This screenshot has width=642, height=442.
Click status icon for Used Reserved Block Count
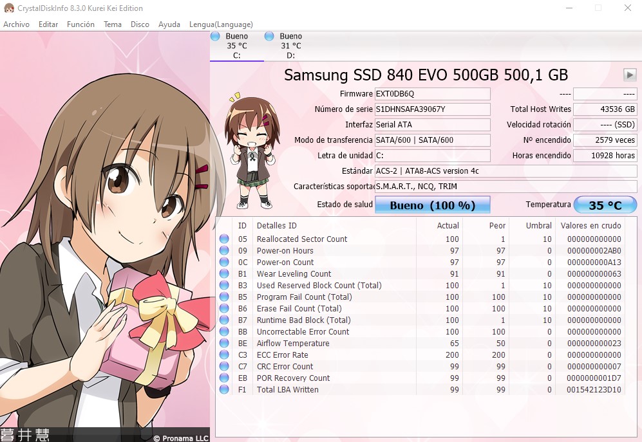224,285
